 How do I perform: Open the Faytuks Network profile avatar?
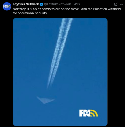7,6
